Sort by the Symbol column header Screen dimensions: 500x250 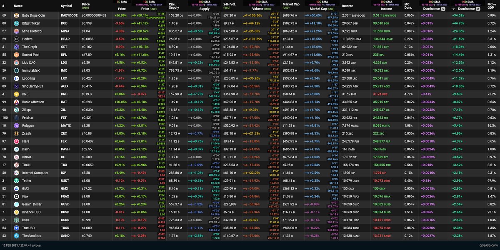click(66, 6)
